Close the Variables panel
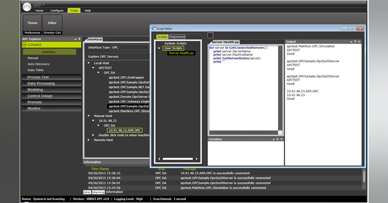Screen dimensions: 388x203 coord(282,139)
